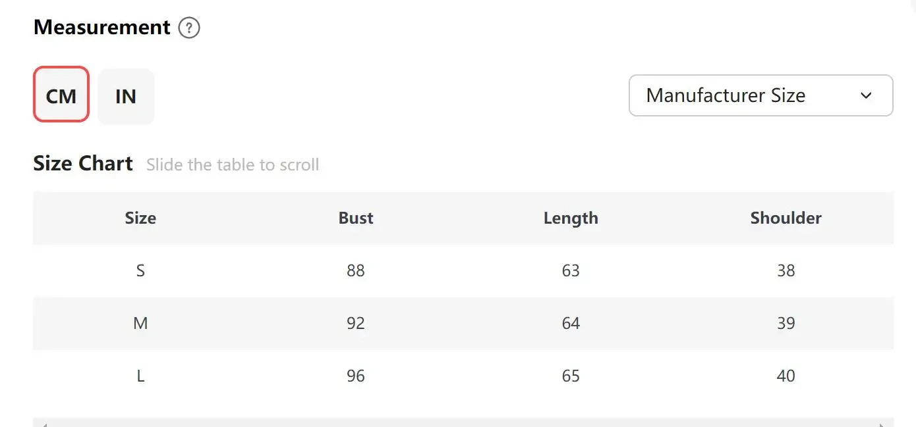Click the Measurement heading text
The width and height of the screenshot is (916, 427).
(x=102, y=28)
